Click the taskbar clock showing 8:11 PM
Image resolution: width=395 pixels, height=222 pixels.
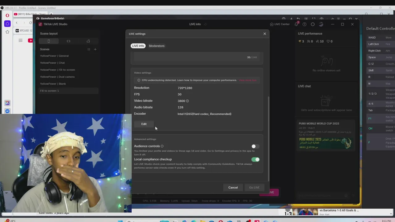click(387, 221)
